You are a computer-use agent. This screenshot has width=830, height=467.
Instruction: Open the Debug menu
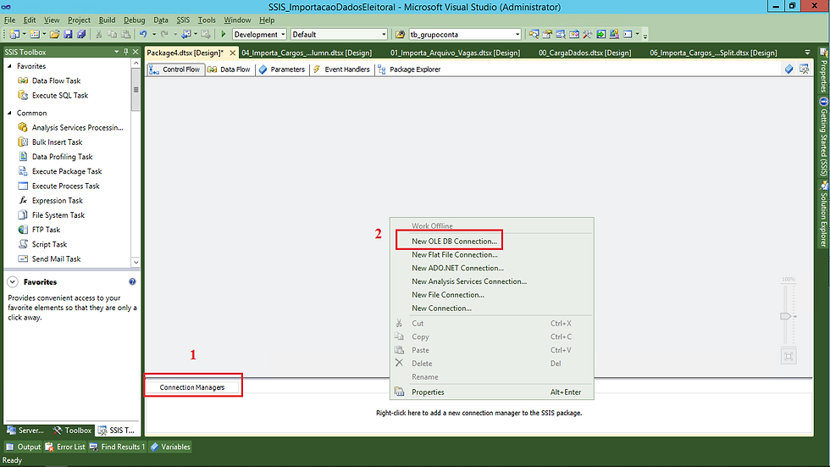click(x=135, y=20)
